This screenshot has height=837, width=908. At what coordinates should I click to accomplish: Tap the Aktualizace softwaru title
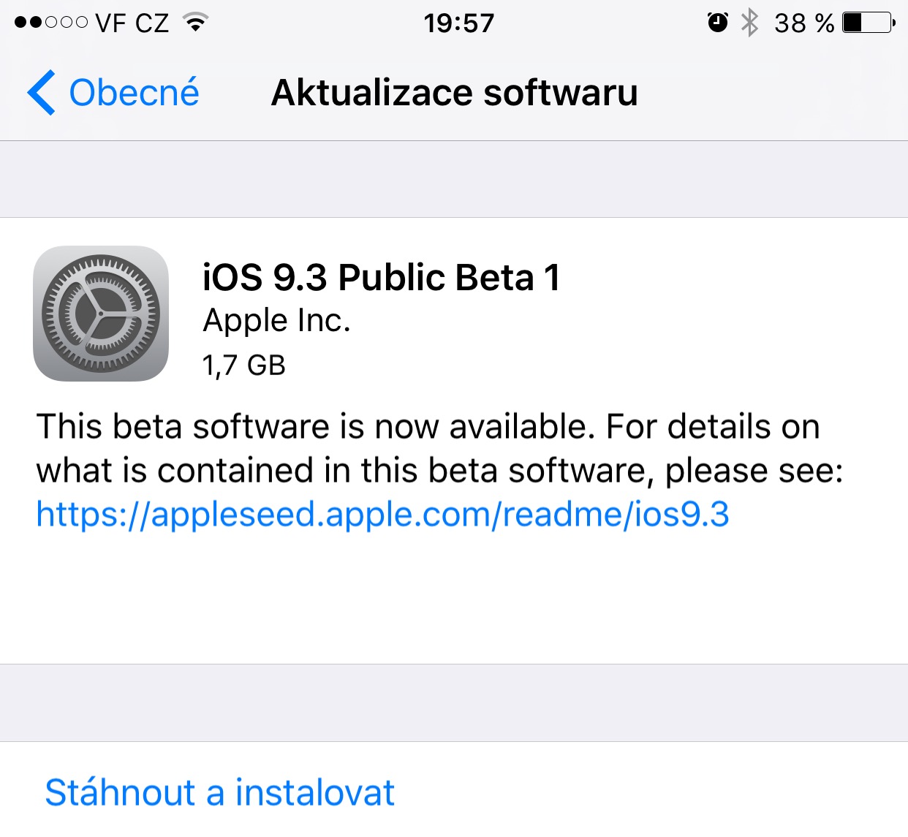point(454,93)
